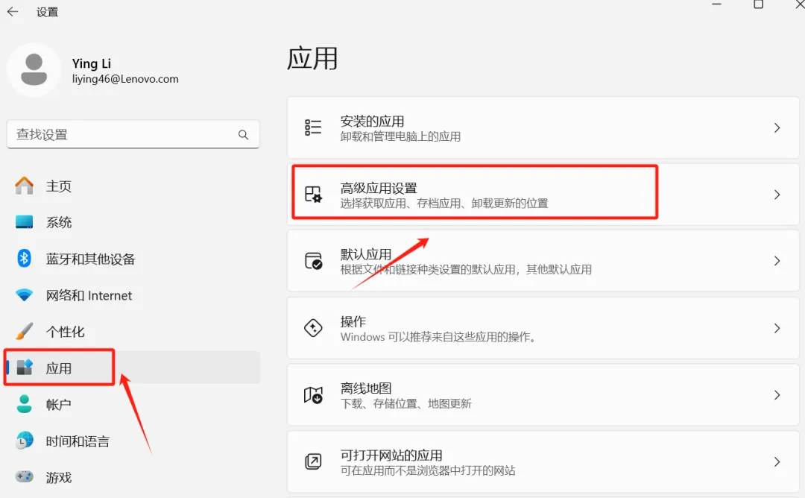Click the search magnifier icon in 查找设置
Screen dimensions: 805x498
point(243,135)
